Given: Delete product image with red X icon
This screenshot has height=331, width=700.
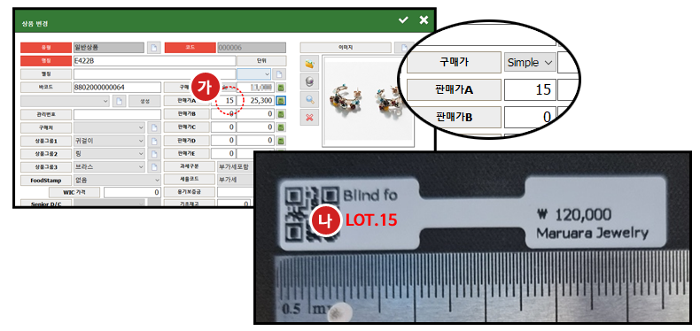Looking at the screenshot, I should [309, 118].
